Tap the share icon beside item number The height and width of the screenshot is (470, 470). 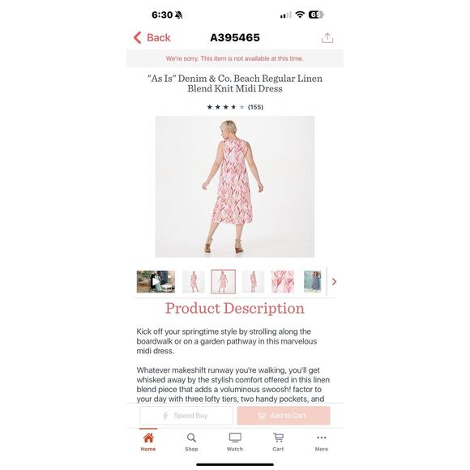point(327,38)
